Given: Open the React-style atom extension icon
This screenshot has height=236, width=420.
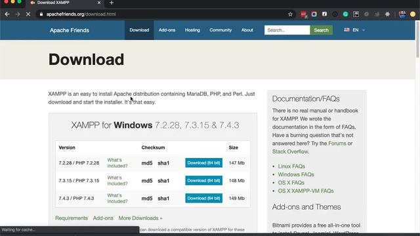Looking at the screenshot, I should pyautogui.click(x=387, y=14).
